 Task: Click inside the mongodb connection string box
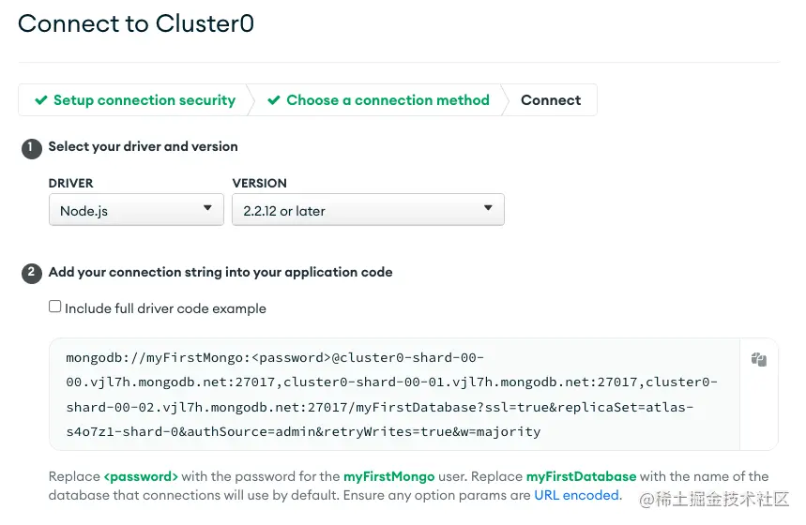(394, 395)
